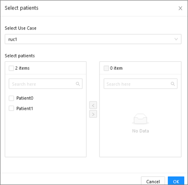
Task: Select the Patient0 label in the list
Action: tap(25, 98)
